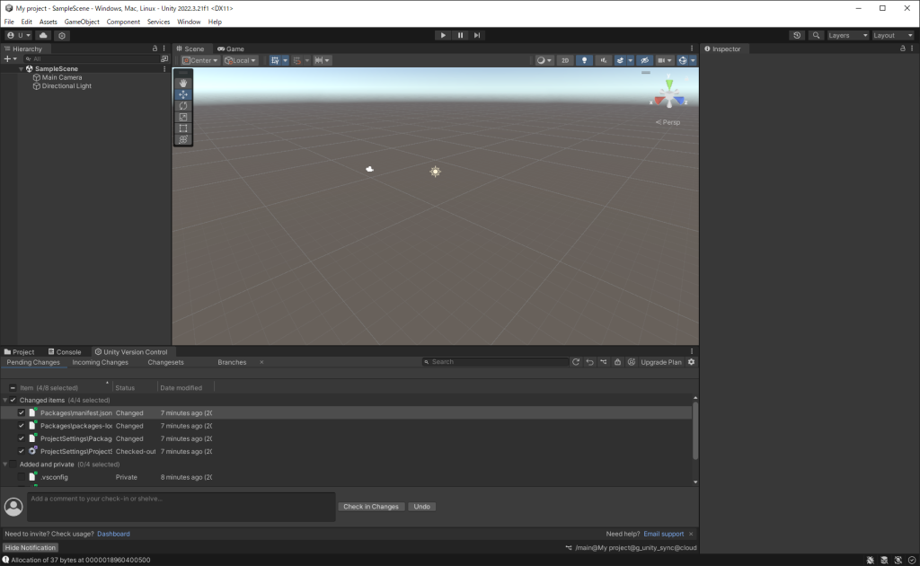Uncheck ProjectSettings\Packag checkbox
The width and height of the screenshot is (920, 566).
pyautogui.click(x=22, y=438)
